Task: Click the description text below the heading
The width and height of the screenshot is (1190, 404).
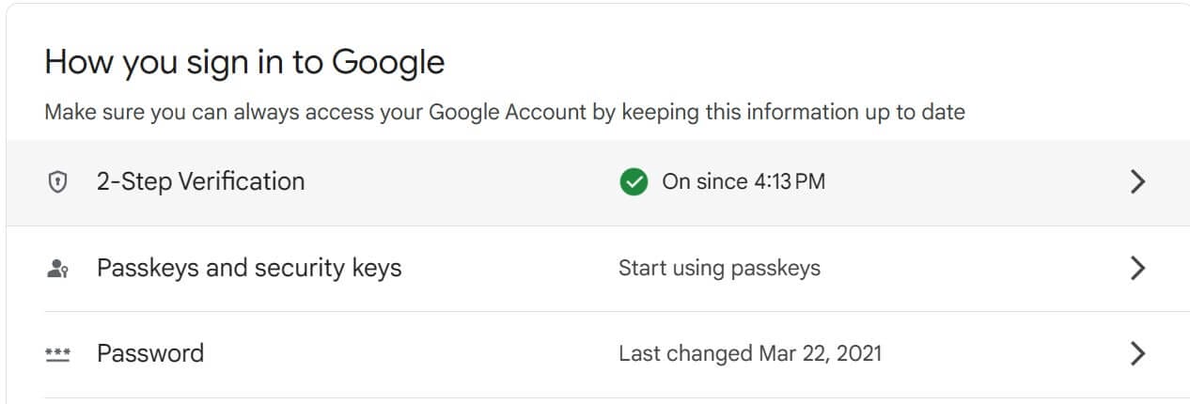Action: [505, 113]
